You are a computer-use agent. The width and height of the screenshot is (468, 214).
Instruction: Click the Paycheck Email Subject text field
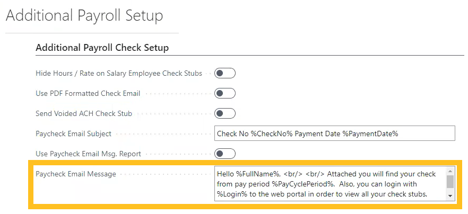(334, 133)
